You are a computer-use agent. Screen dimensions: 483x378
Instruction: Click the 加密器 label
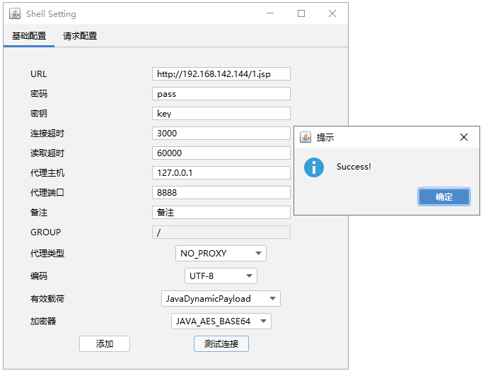pyautogui.click(x=43, y=321)
